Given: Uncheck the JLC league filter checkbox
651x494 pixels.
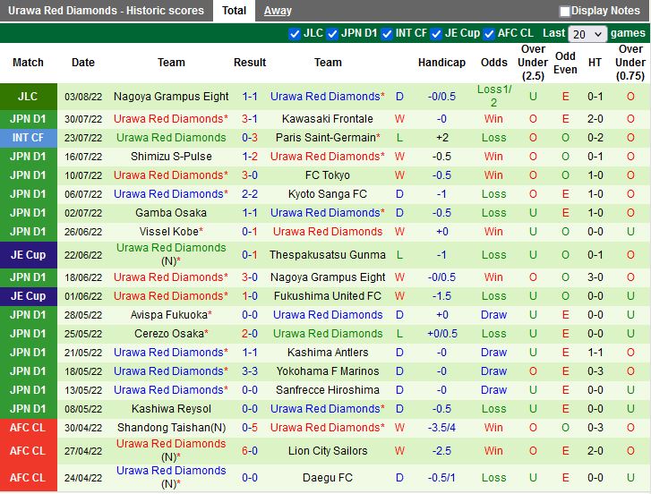Looking at the screenshot, I should point(295,34).
